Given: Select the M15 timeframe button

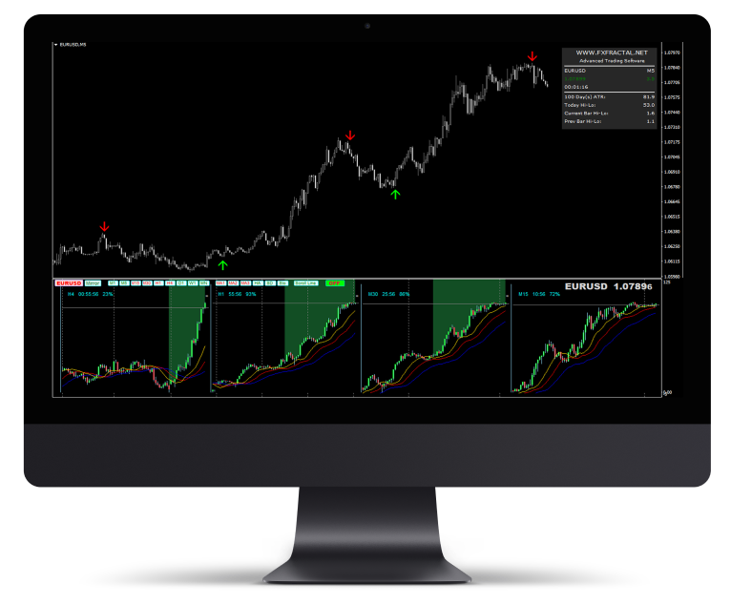Looking at the screenshot, I should click(136, 283).
